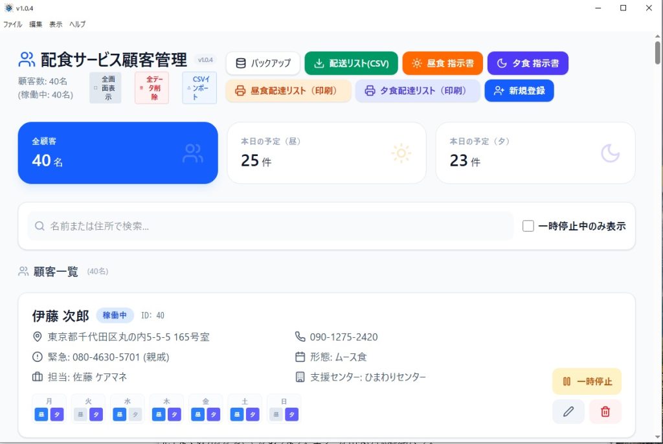Image resolution: width=663 pixels, height=444 pixels.
Task: Click the vertical scrollbar thumb
Action: pyautogui.click(x=658, y=52)
